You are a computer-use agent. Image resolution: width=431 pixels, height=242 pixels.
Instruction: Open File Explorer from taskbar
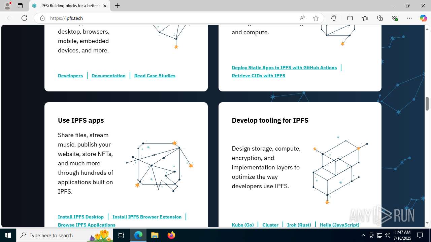(x=155, y=235)
